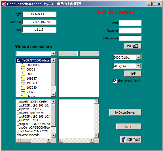163x151 pixels.
Task: Select folder 00000010 in directory list
Action: (33, 65)
